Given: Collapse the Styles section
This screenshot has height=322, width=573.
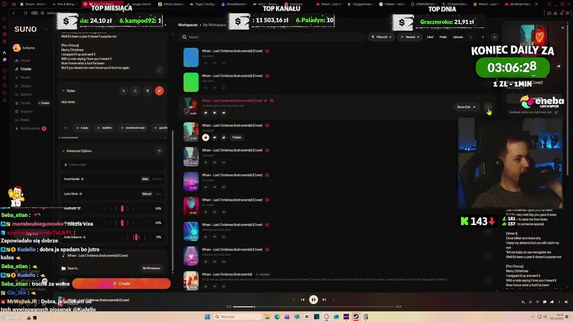Looking at the screenshot, I should 64,91.
